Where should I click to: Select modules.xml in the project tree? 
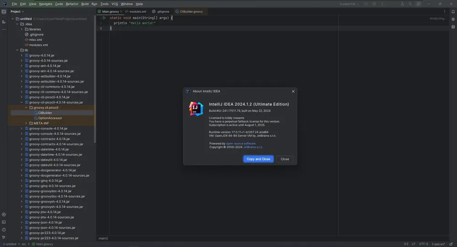(38, 45)
